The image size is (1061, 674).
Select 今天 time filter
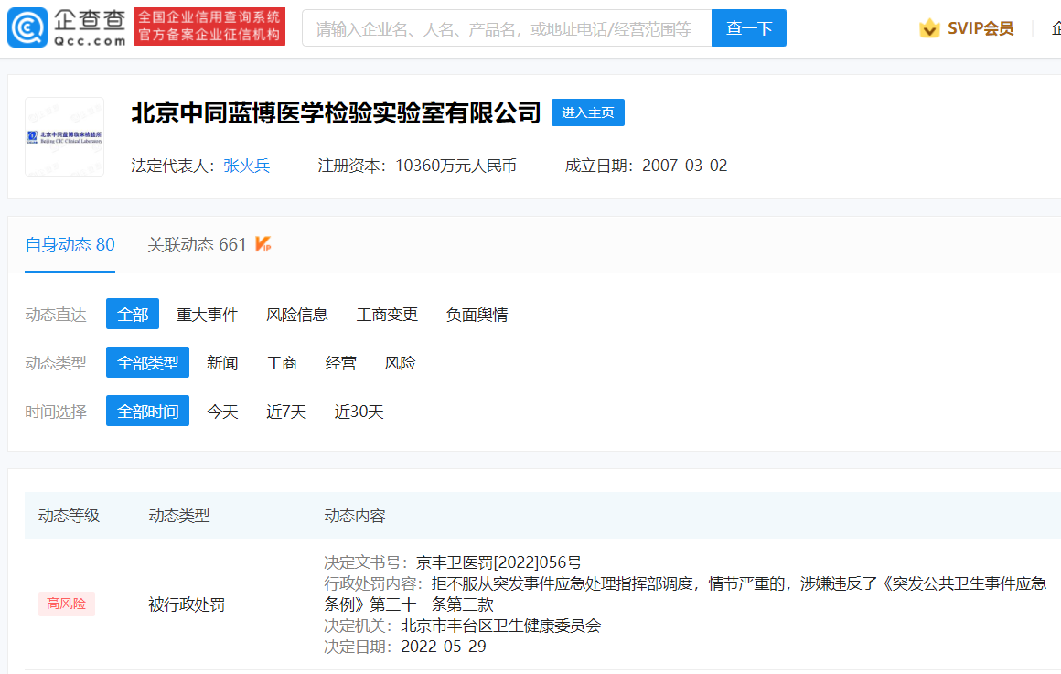coord(222,412)
